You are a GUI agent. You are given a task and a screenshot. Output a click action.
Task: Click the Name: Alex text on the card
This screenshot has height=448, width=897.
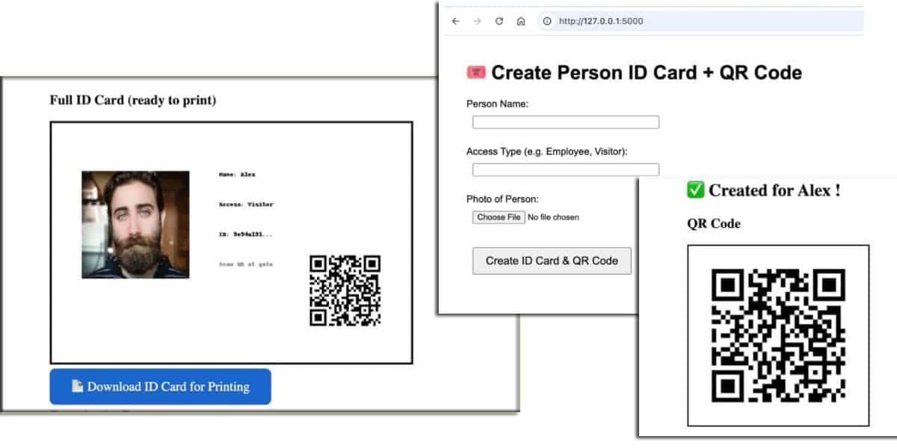(x=237, y=175)
